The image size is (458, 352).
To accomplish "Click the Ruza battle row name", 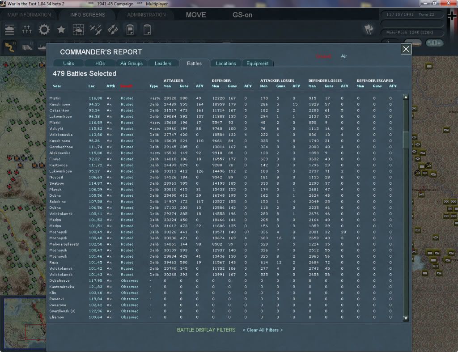I will (54, 263).
